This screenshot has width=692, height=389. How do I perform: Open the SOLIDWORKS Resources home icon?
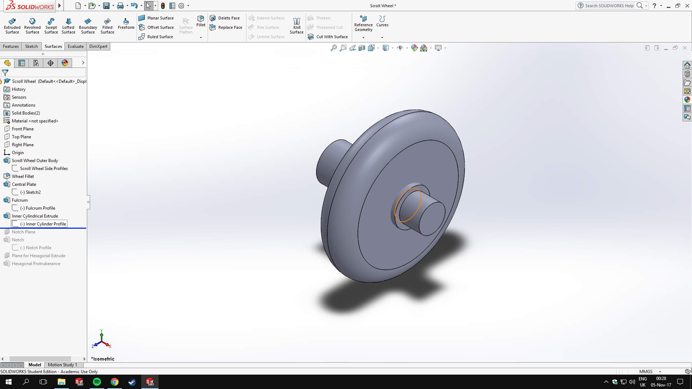687,65
